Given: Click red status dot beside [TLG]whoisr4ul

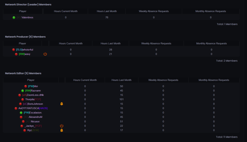Looking at the screenshot, I should click(x=14, y=50).
